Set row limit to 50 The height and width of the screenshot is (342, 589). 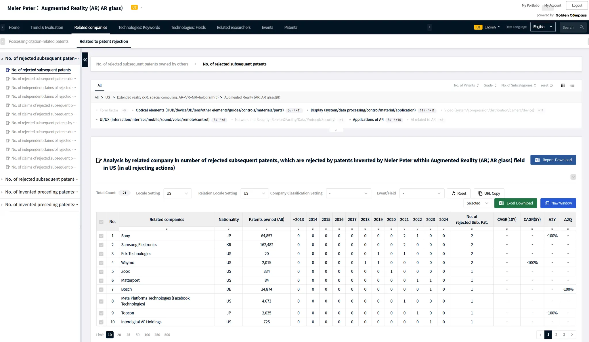click(137, 335)
